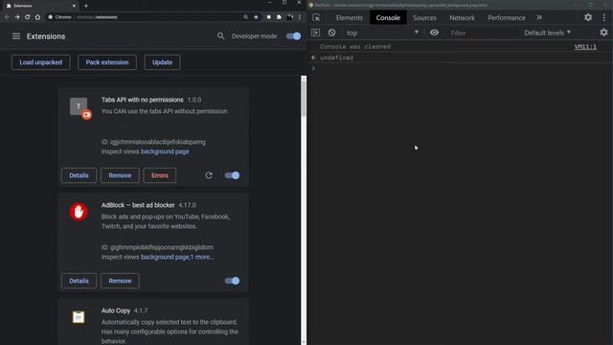Create live expression eye icon
Viewport: 613px width, 345px height.
434,33
